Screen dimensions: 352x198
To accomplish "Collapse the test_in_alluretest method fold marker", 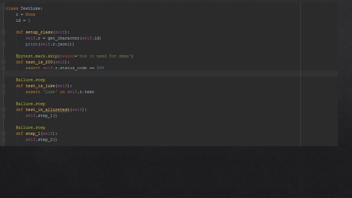I will click(3, 110).
